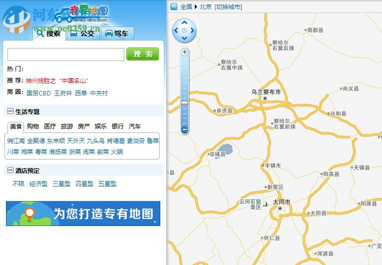Click the 淮扬菜 cuisine link
382x265 pixels.
click(x=58, y=152)
